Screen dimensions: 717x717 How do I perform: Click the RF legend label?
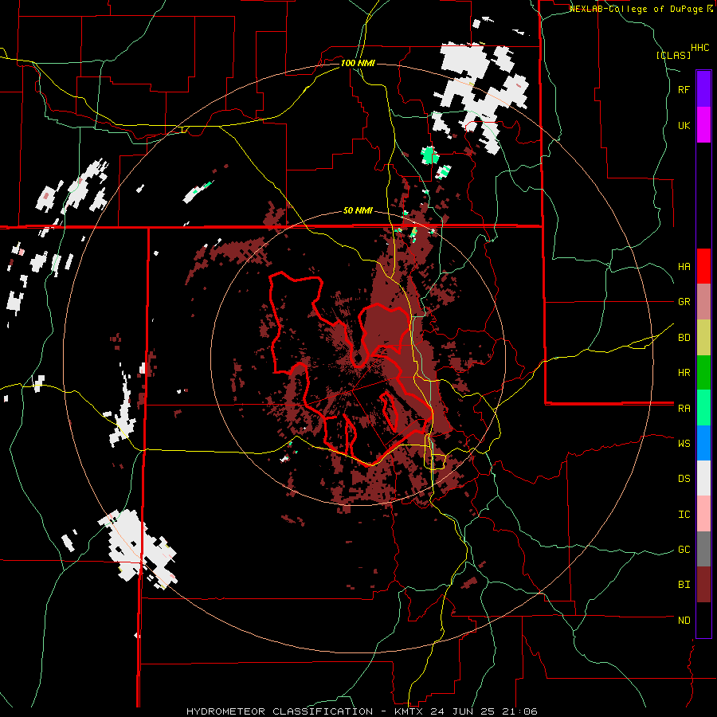pos(684,89)
